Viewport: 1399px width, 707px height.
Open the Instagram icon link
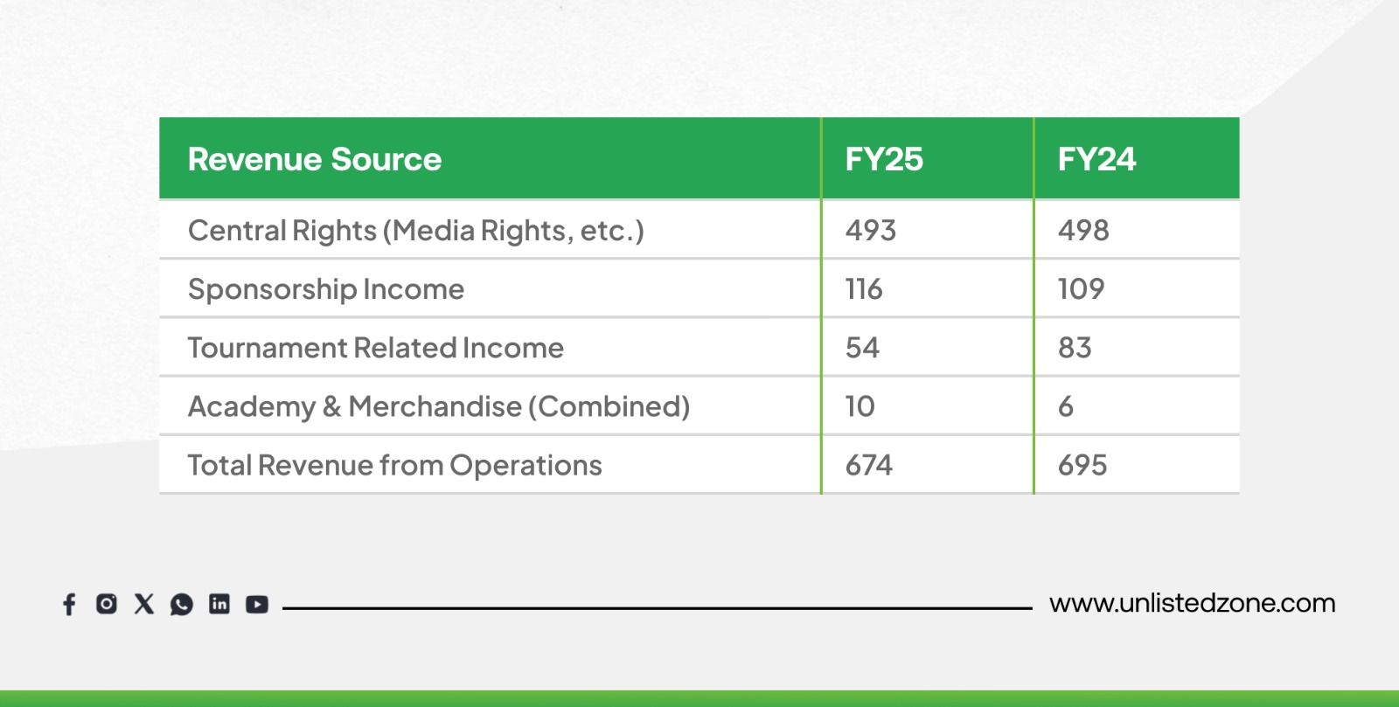[x=107, y=604]
